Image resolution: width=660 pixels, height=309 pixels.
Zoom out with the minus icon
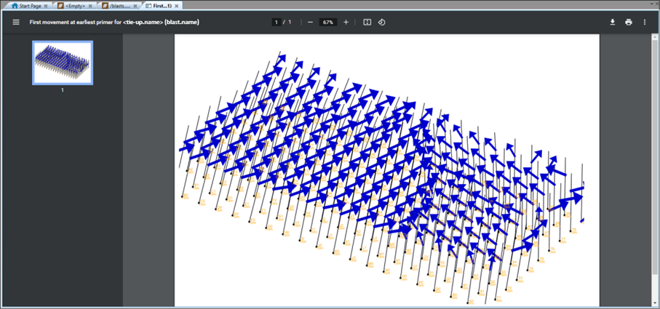pyautogui.click(x=310, y=23)
